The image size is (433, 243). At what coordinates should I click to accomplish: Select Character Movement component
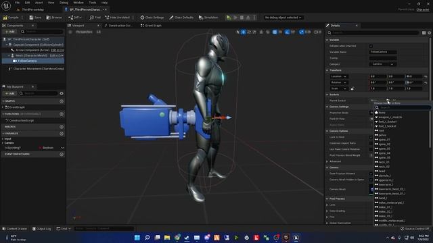point(36,69)
